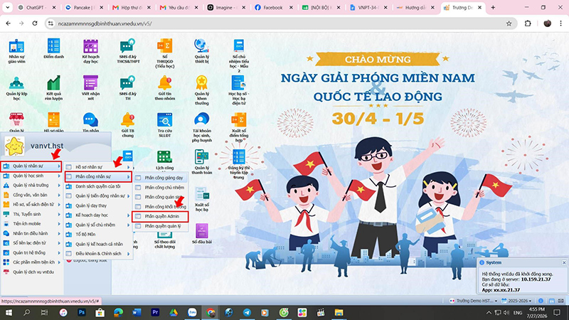Open Nhân sự giáo viên desktop icon
569x320 pixels.
[x=16, y=50]
